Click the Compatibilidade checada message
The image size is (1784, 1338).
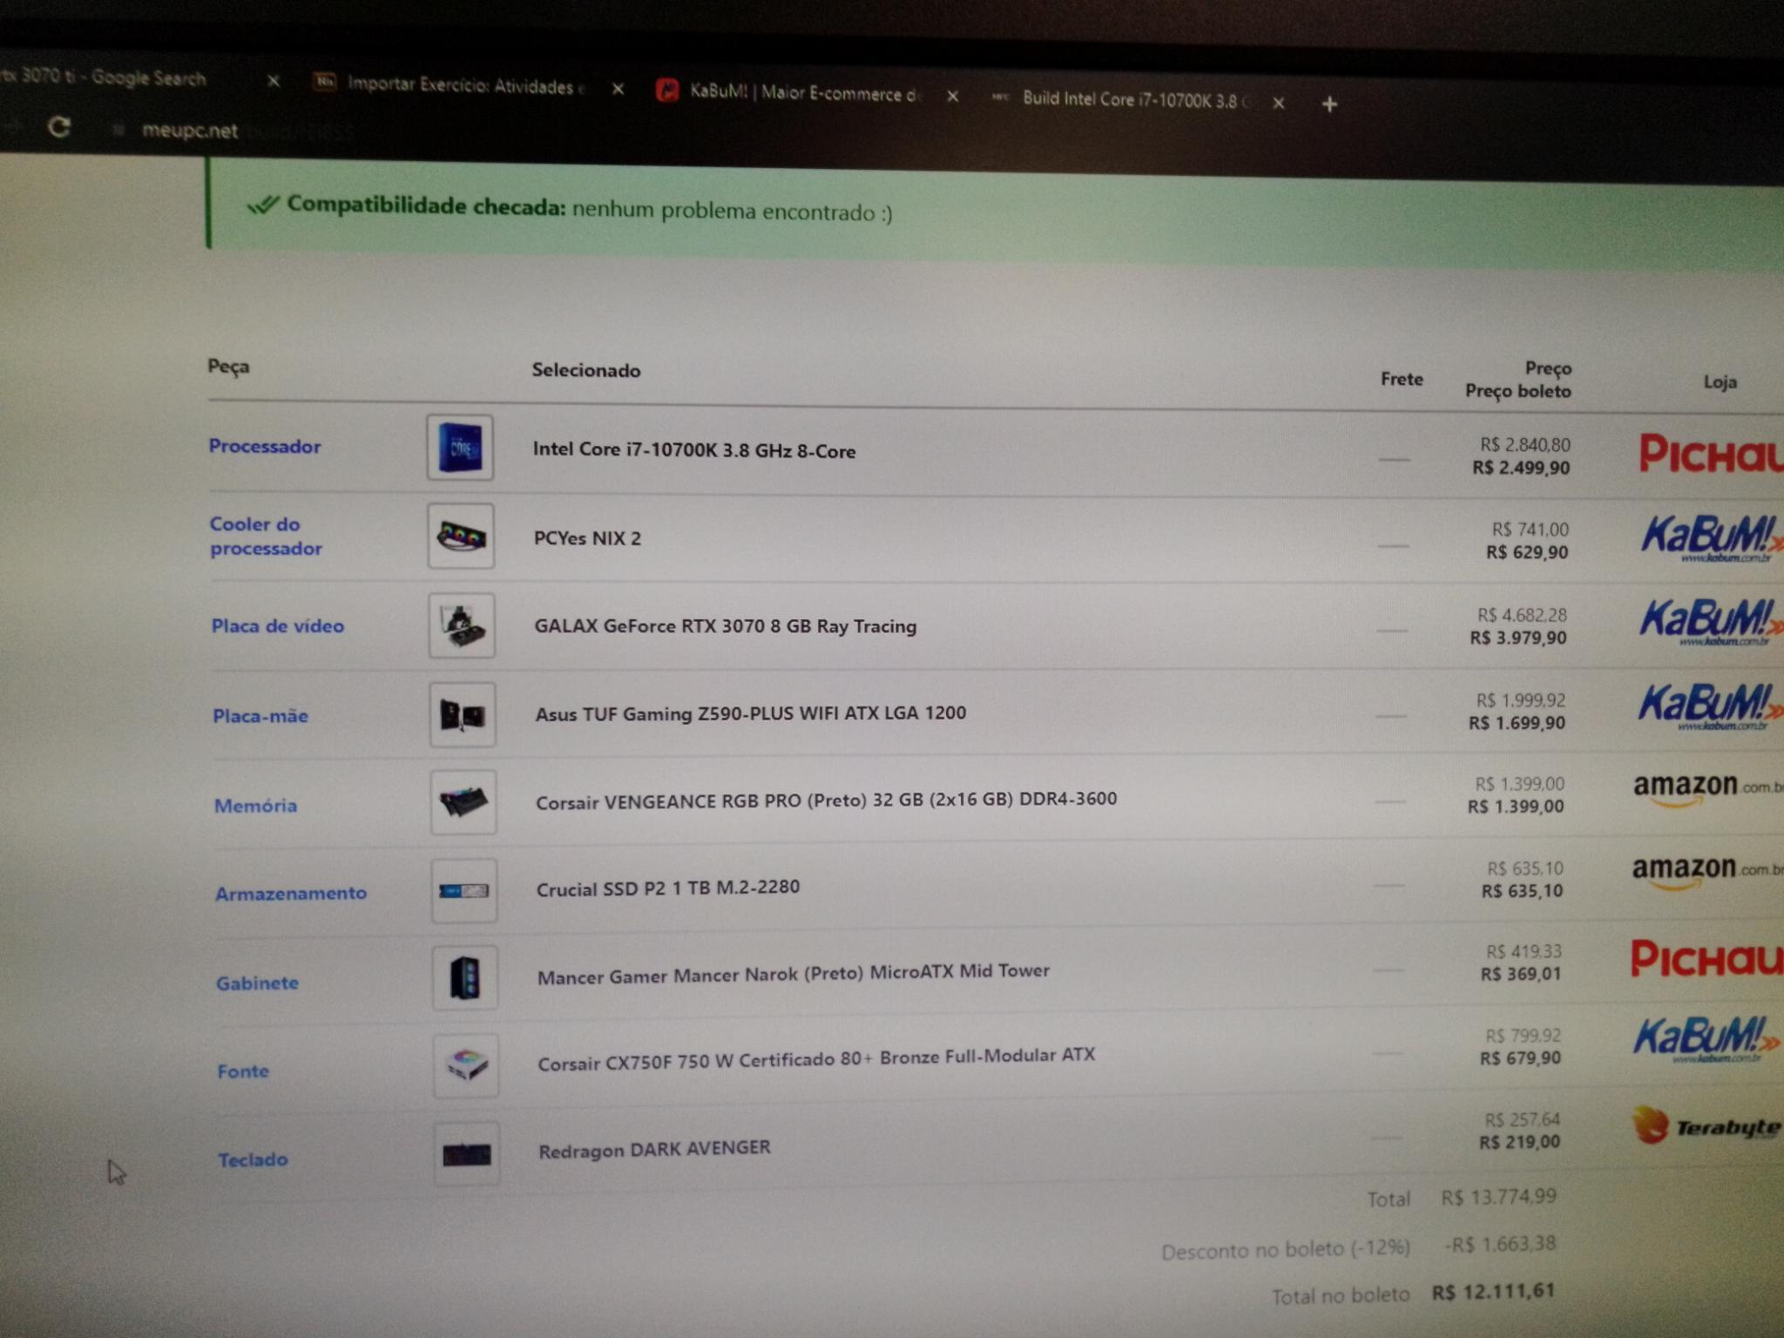click(x=571, y=208)
